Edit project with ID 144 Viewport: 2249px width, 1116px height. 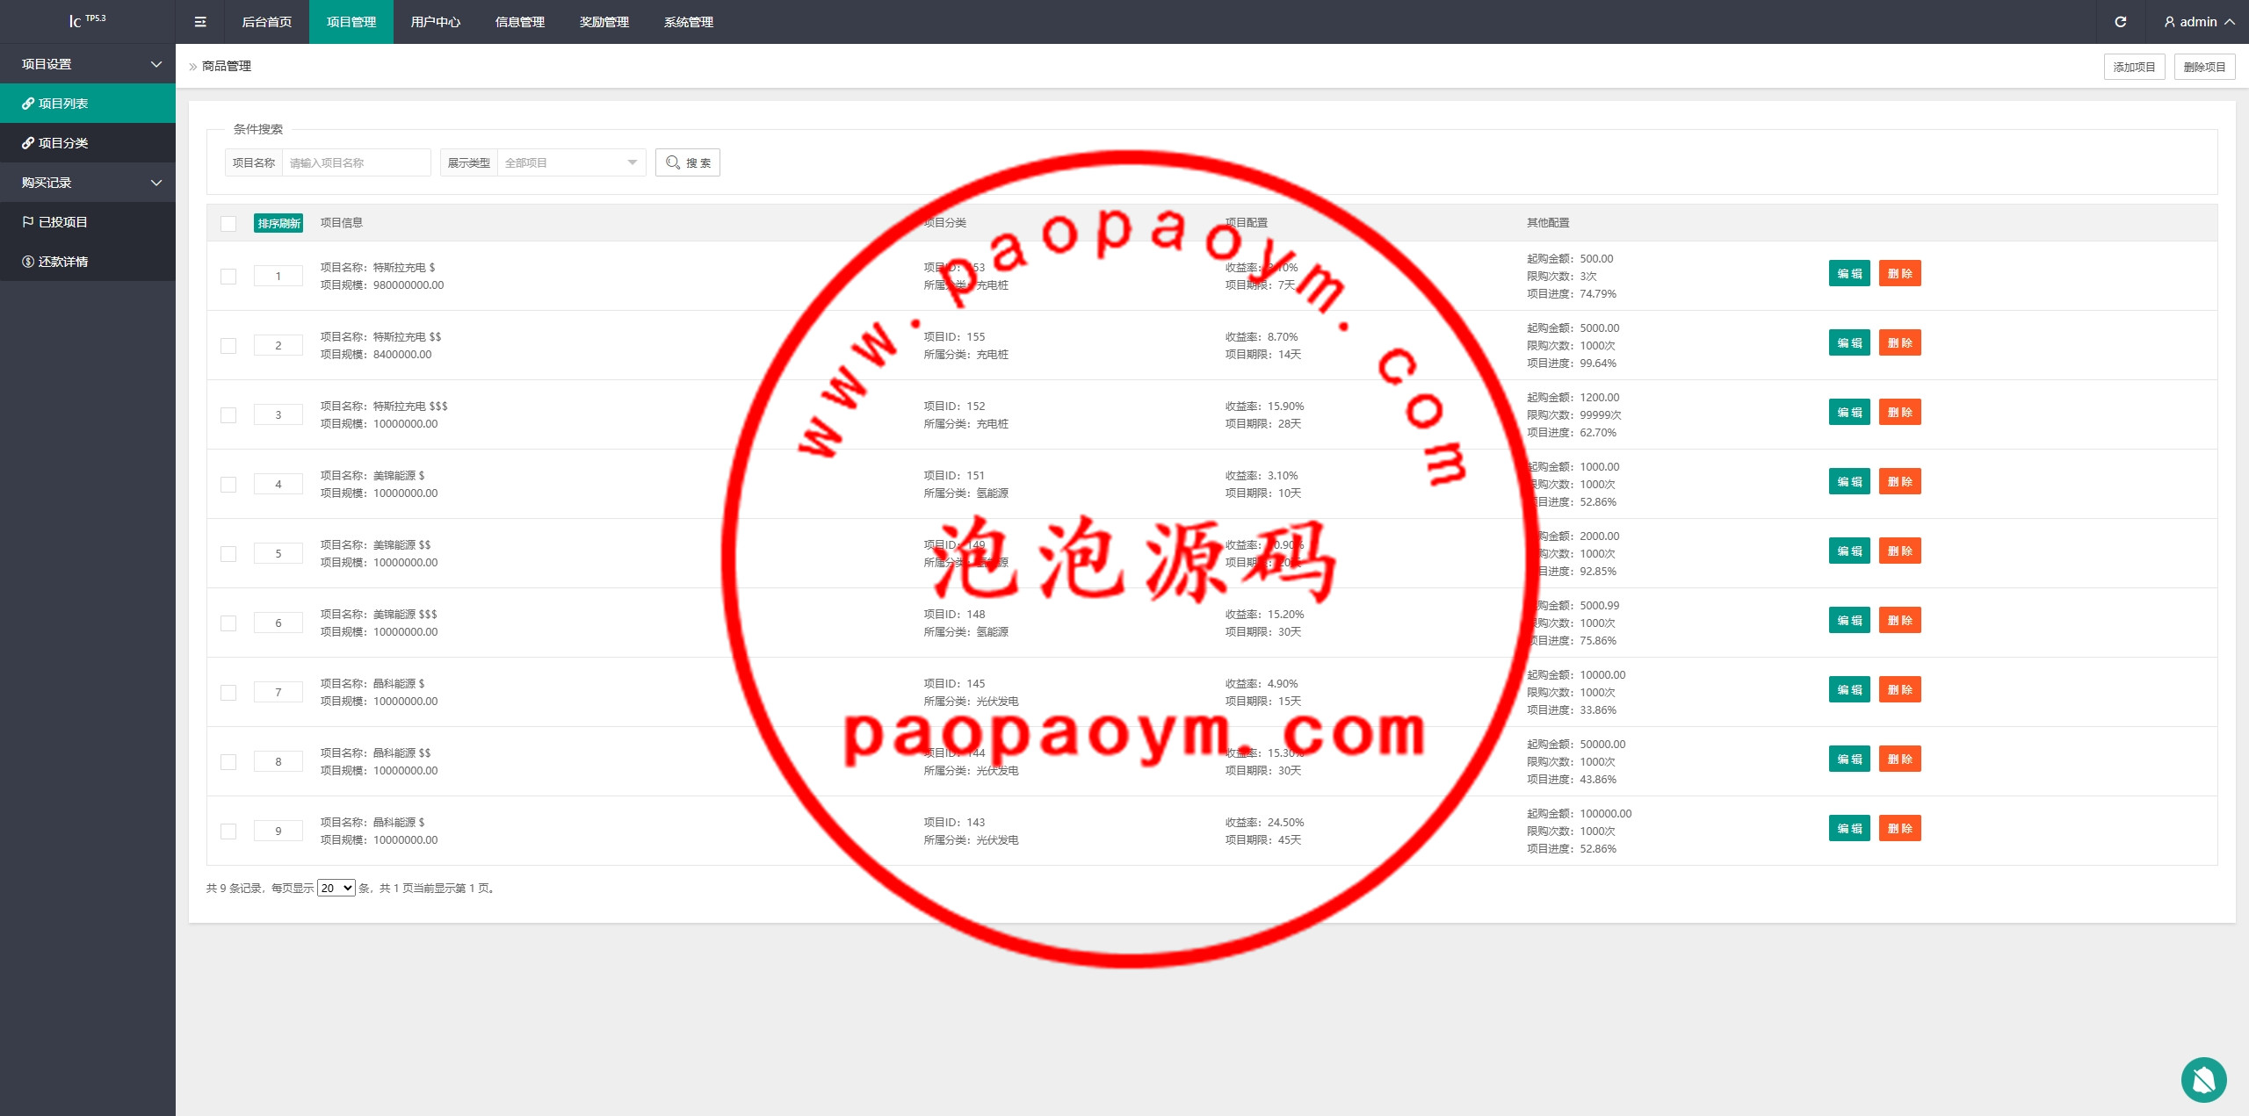click(x=1849, y=759)
